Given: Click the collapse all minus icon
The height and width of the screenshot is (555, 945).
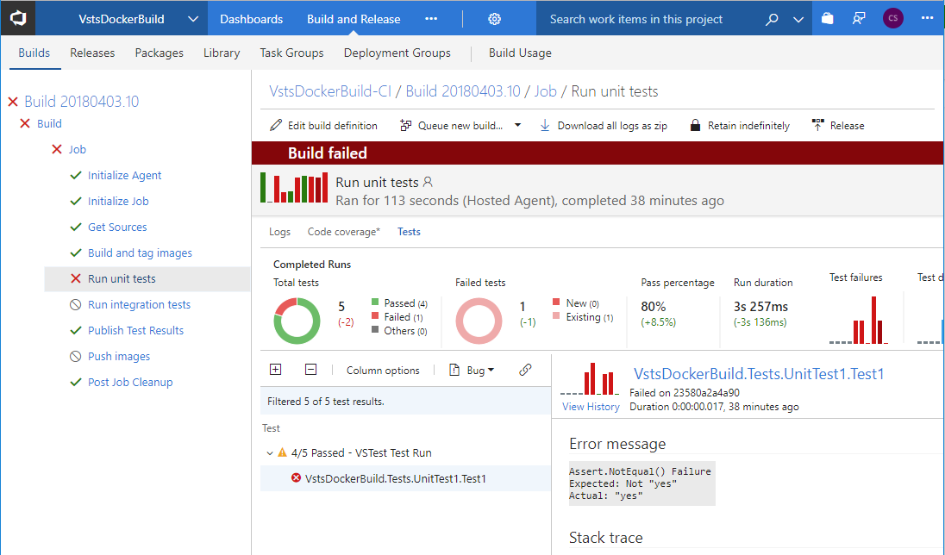Looking at the screenshot, I should click(311, 370).
